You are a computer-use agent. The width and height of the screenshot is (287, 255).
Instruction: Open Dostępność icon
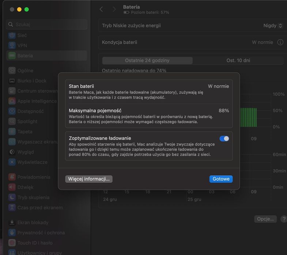click(12, 111)
